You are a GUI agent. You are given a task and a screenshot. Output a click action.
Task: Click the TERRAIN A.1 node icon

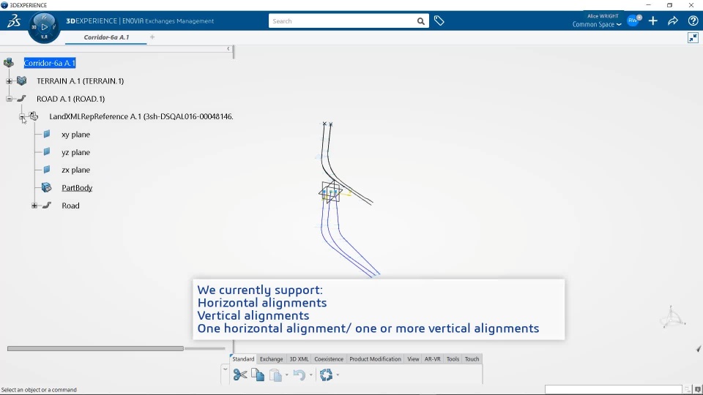coord(21,80)
